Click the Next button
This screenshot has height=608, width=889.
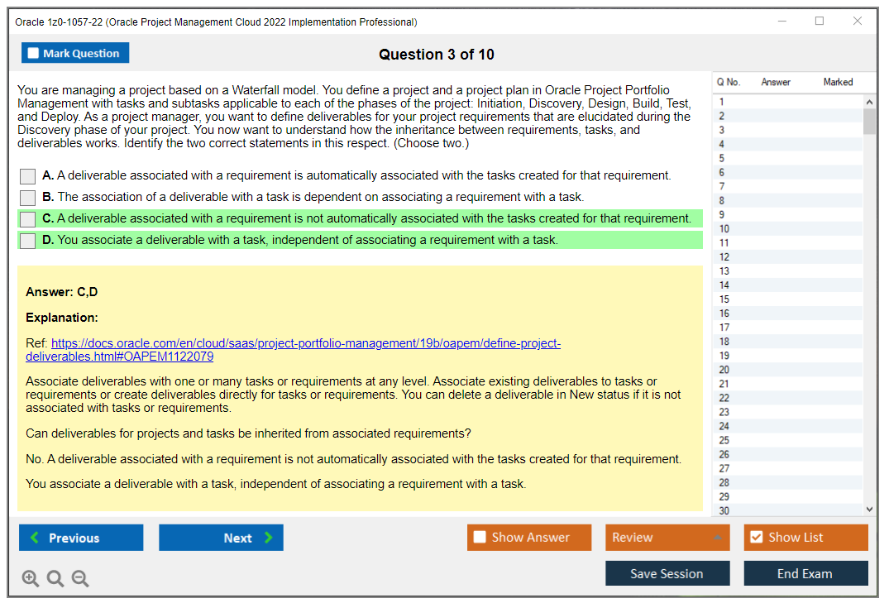[221, 537]
